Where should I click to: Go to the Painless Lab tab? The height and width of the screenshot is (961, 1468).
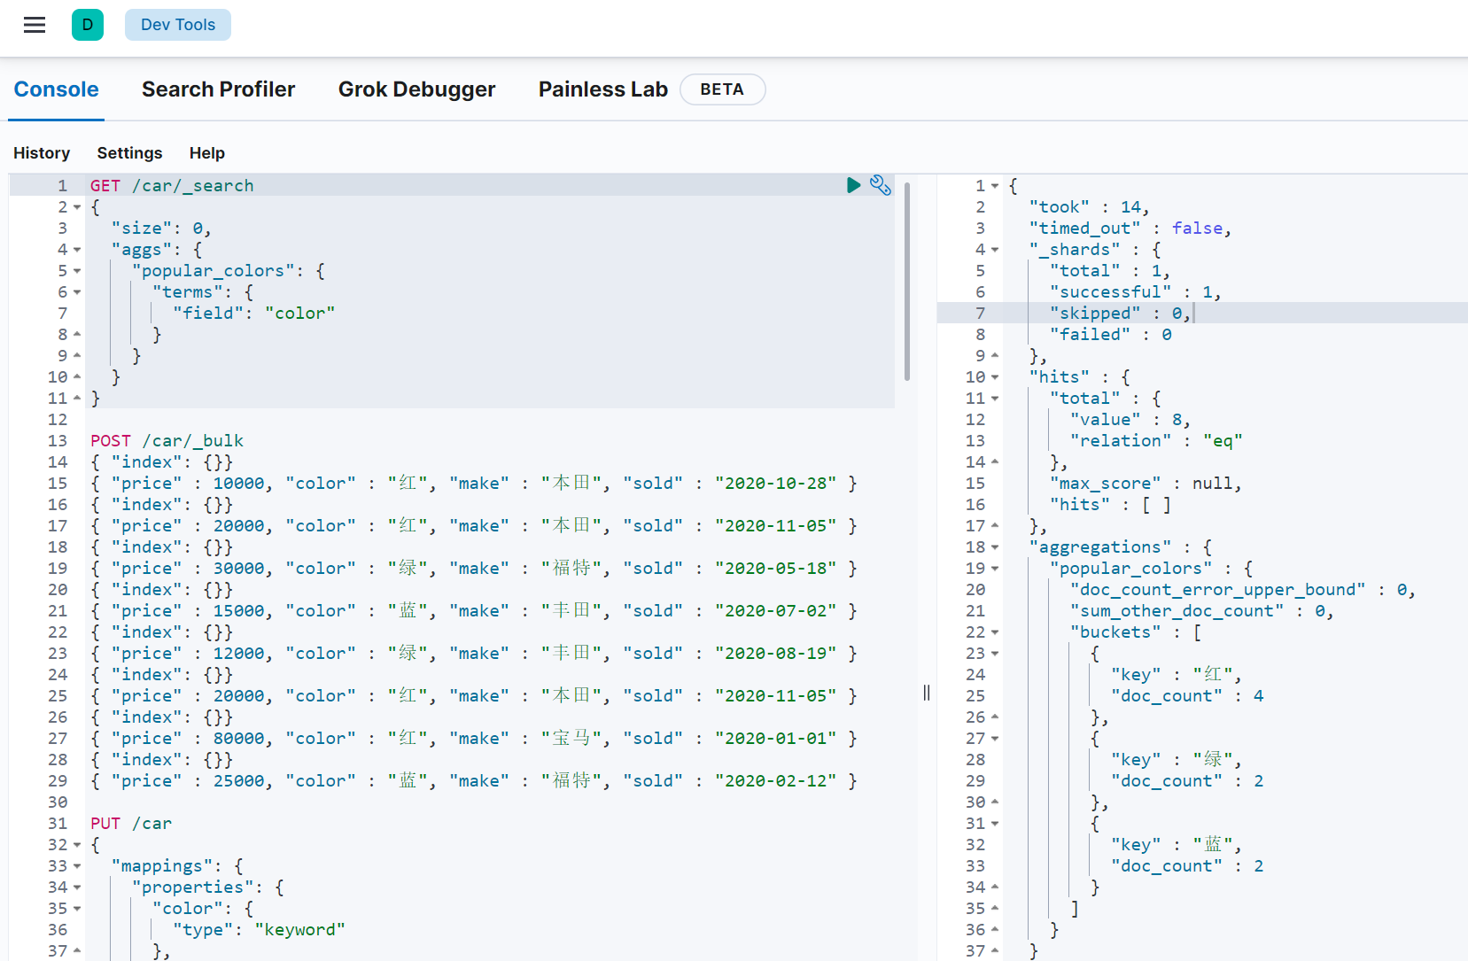(602, 89)
